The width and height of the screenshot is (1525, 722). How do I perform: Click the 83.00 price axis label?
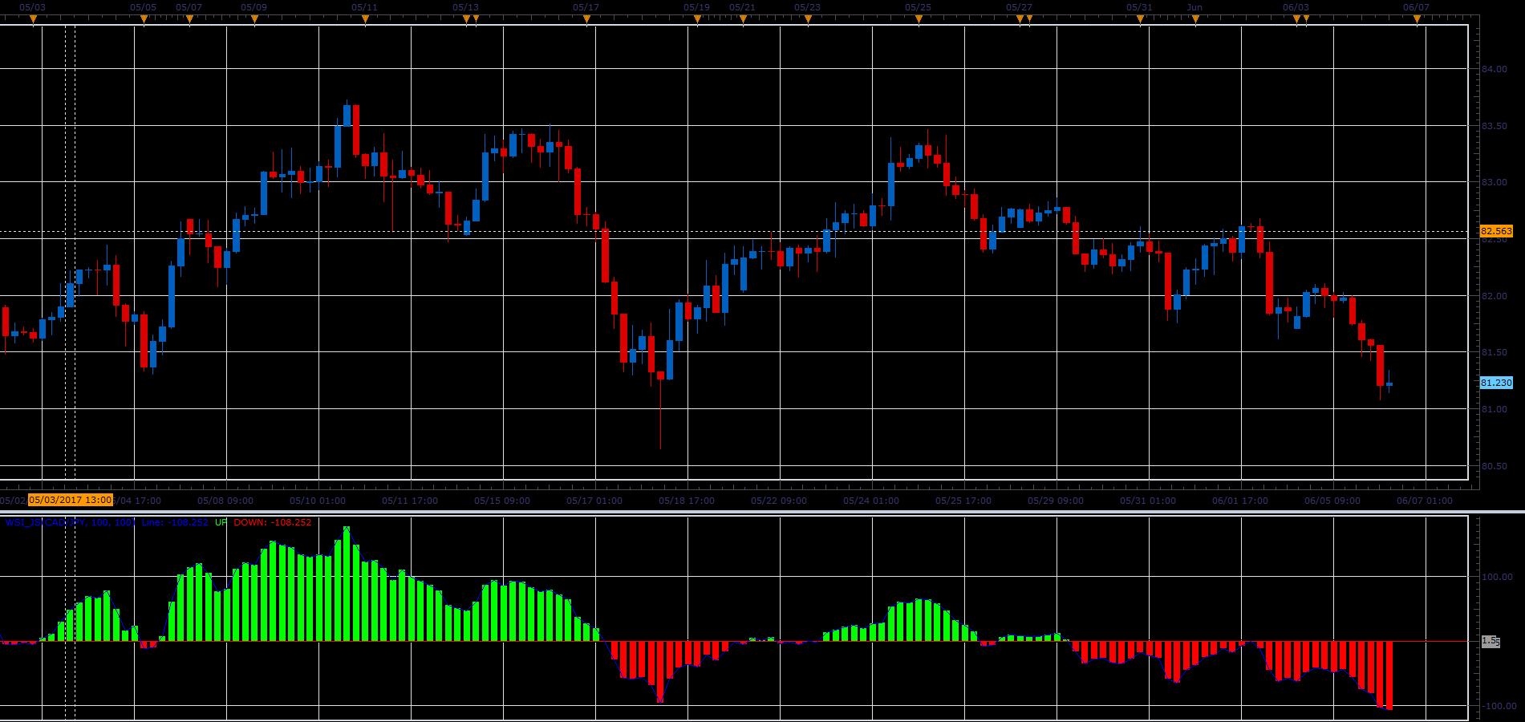click(x=1495, y=182)
